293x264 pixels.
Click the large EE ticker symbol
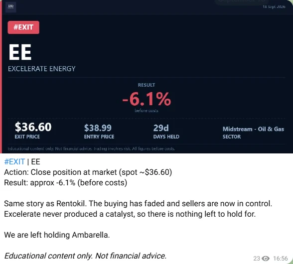click(20, 52)
